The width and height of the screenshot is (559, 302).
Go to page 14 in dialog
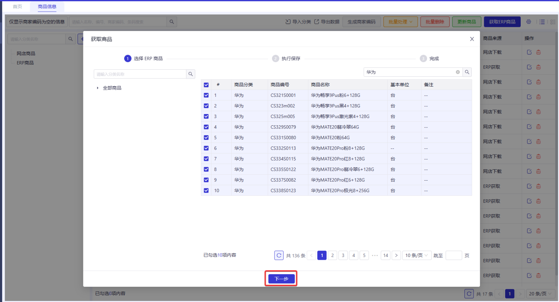386,256
